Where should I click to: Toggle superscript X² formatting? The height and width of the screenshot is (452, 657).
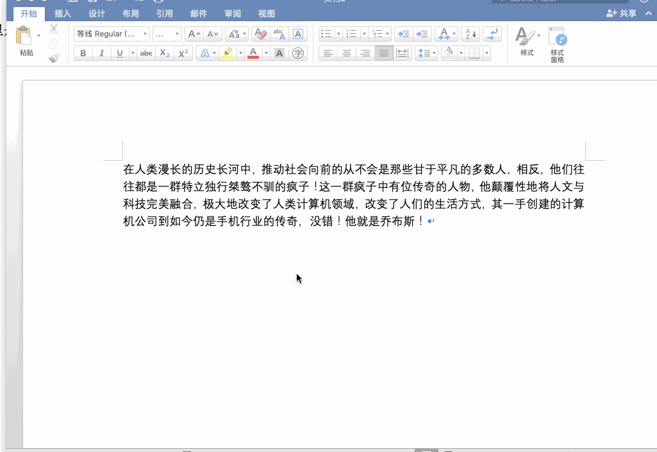pos(183,53)
